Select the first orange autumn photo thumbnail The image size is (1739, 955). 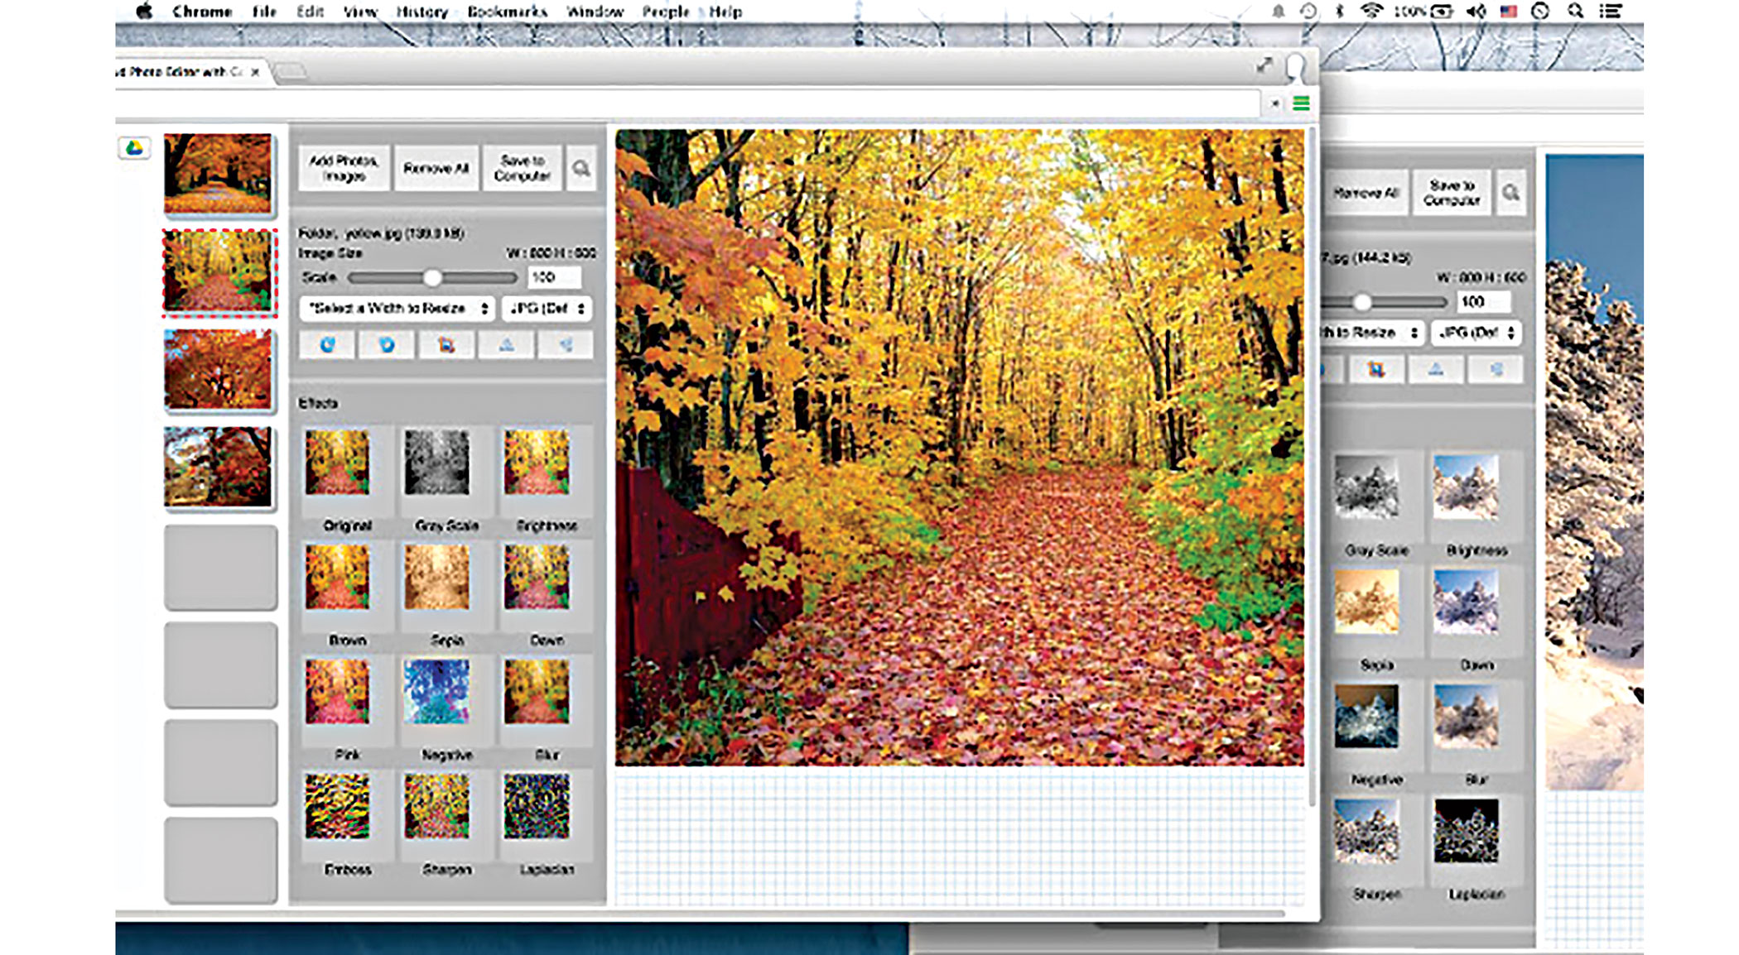[x=218, y=174]
